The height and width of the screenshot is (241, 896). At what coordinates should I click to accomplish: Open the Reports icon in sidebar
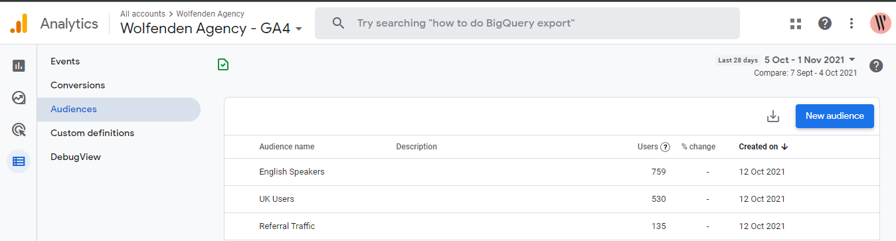pos(19,66)
